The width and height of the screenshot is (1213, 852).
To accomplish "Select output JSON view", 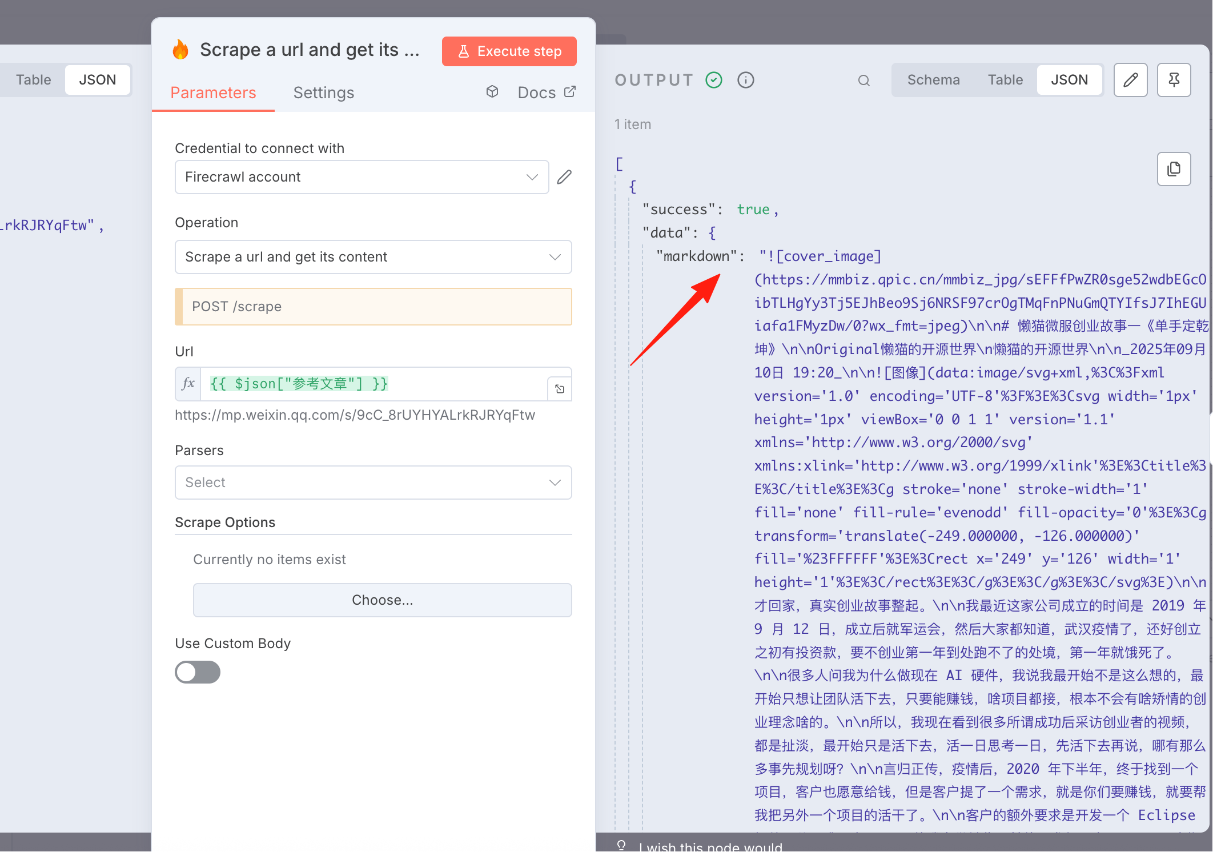I will [x=1070, y=80].
